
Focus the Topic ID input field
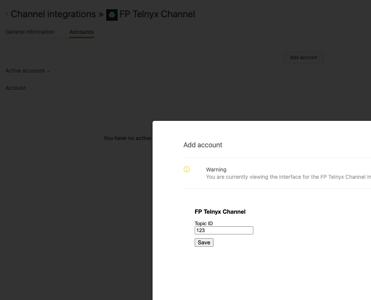pos(224,231)
